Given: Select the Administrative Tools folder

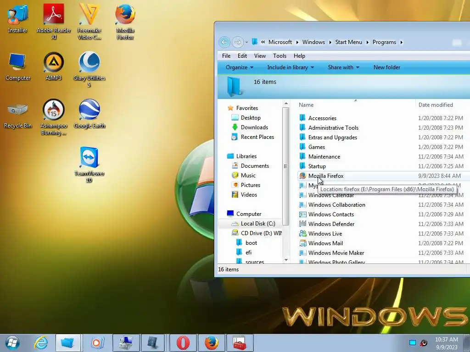Looking at the screenshot, I should point(333,128).
